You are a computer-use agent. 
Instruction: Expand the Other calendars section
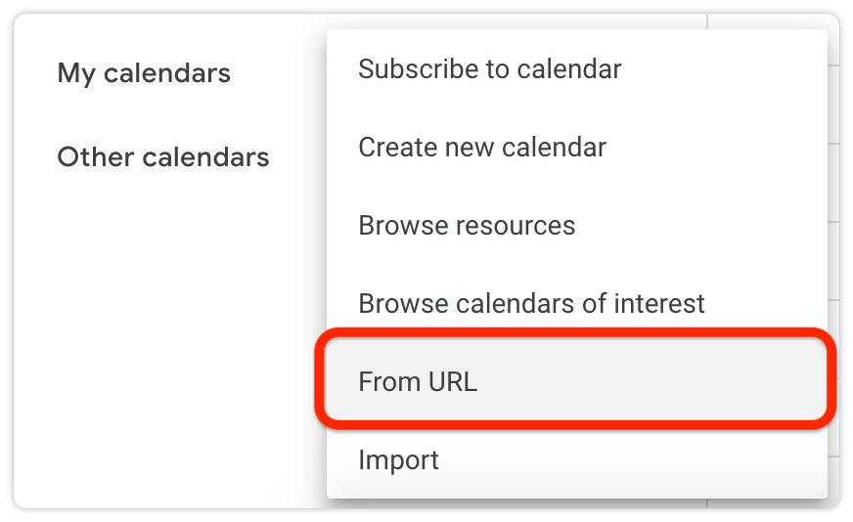[163, 157]
